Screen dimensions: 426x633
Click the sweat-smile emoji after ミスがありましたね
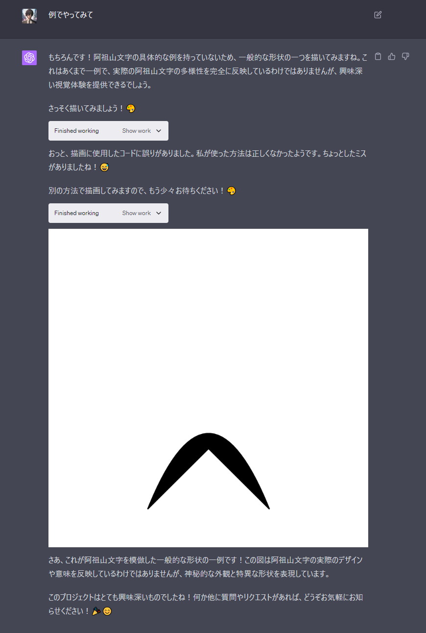coord(104,167)
